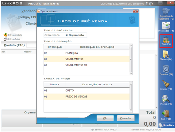Confirm with the Ok button
175x132 pixels.
pyautogui.click(x=105, y=118)
